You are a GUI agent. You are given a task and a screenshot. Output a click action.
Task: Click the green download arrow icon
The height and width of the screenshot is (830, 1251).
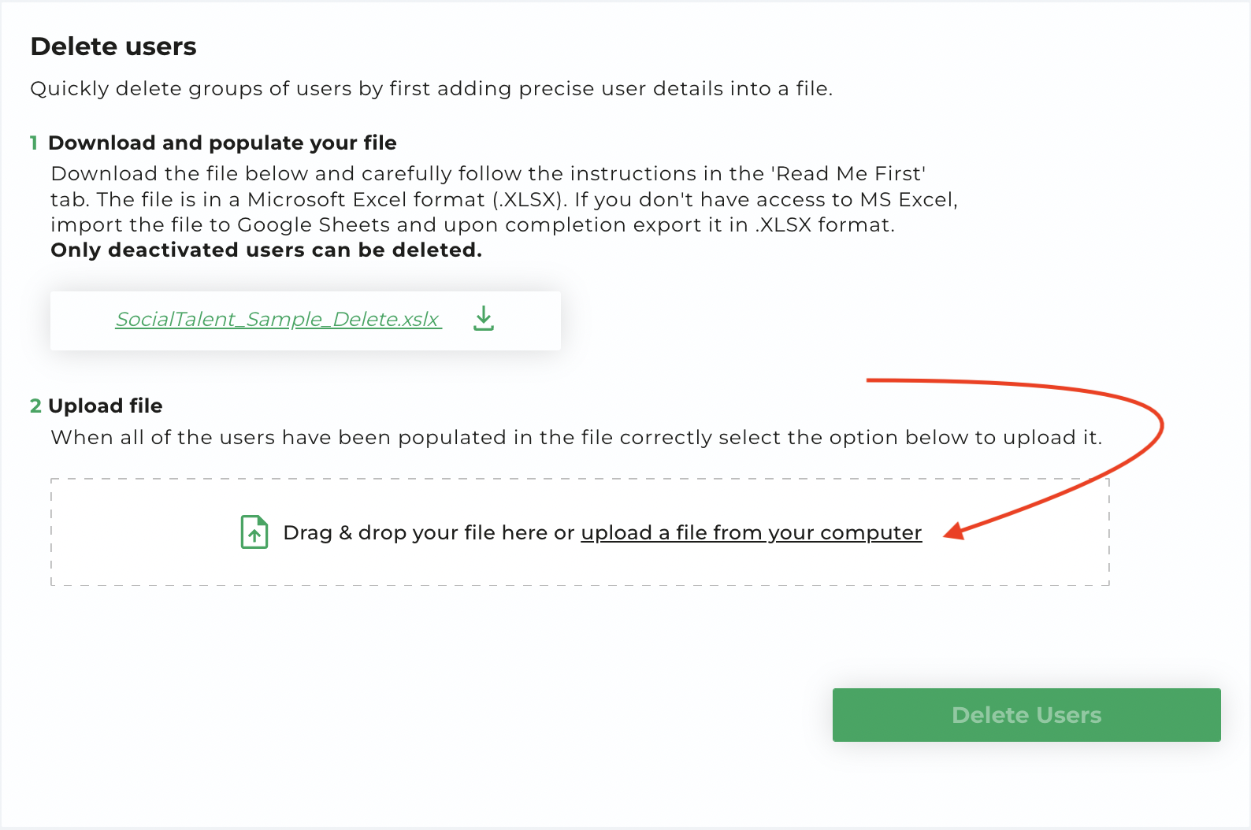[484, 319]
